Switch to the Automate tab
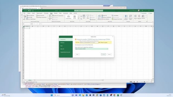The width and height of the screenshot is (173, 97). coord(65,13)
